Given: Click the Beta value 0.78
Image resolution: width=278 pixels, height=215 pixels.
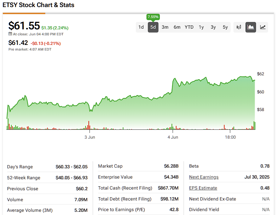Looking at the screenshot, I should (x=265, y=166).
